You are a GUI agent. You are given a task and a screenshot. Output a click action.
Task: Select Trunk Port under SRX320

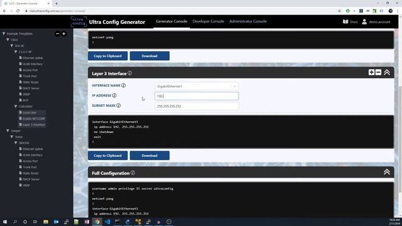(x=28, y=167)
